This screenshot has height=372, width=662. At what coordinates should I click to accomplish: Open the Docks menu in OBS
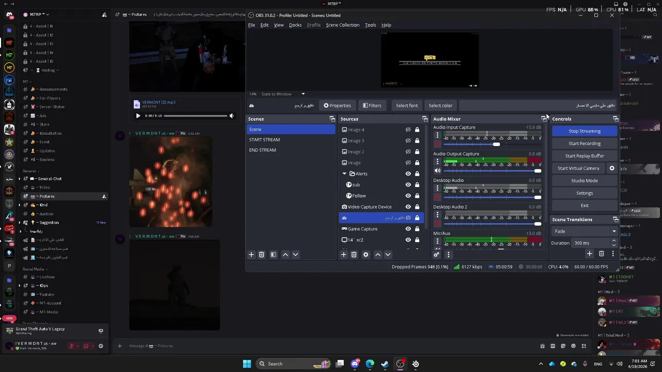[x=295, y=25]
